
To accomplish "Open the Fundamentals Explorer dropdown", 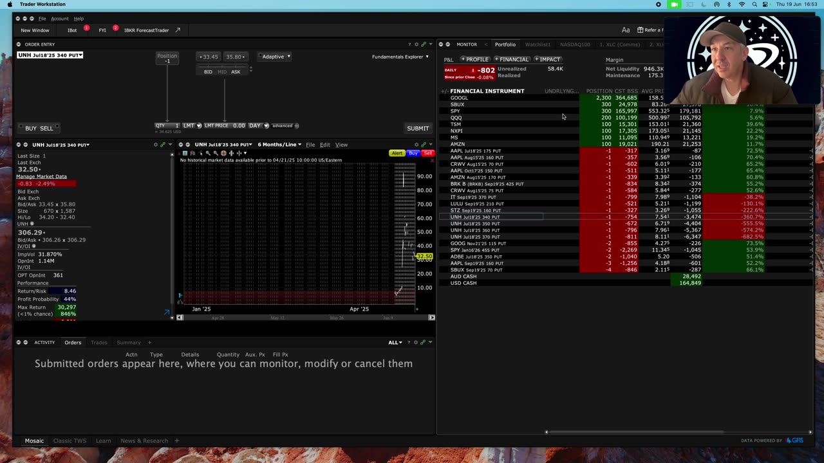I will click(x=400, y=57).
